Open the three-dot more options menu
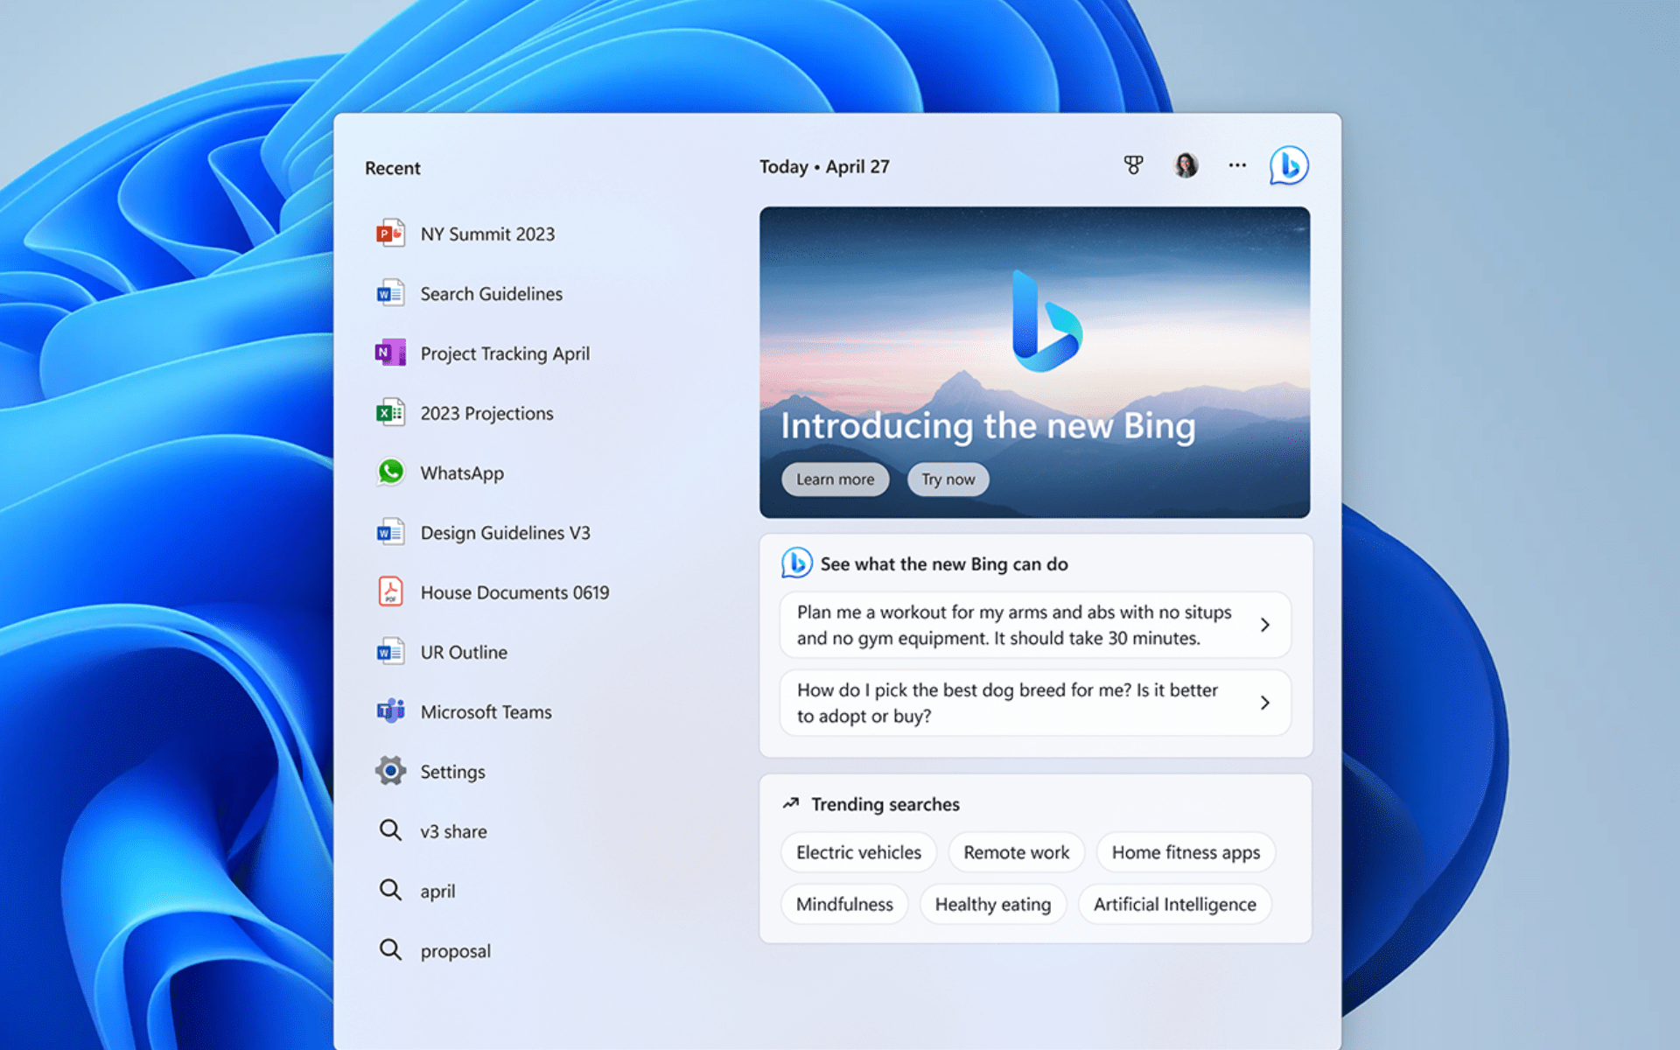This screenshot has width=1680, height=1050. click(x=1237, y=164)
